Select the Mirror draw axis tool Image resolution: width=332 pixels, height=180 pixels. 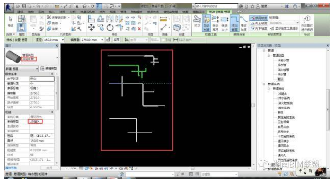(x=119, y=19)
